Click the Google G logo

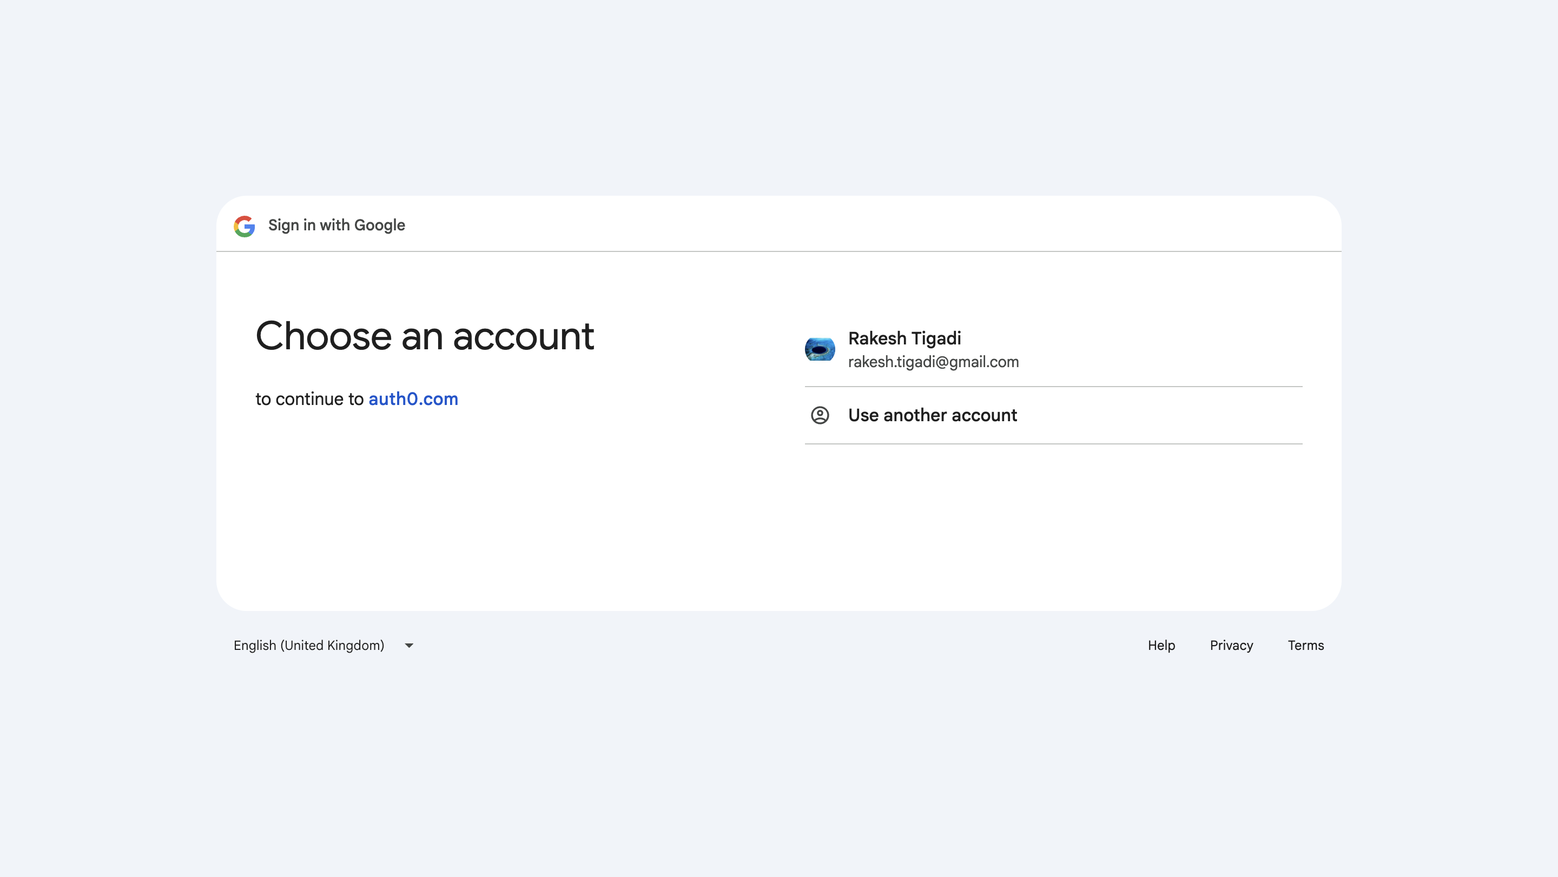(x=245, y=226)
